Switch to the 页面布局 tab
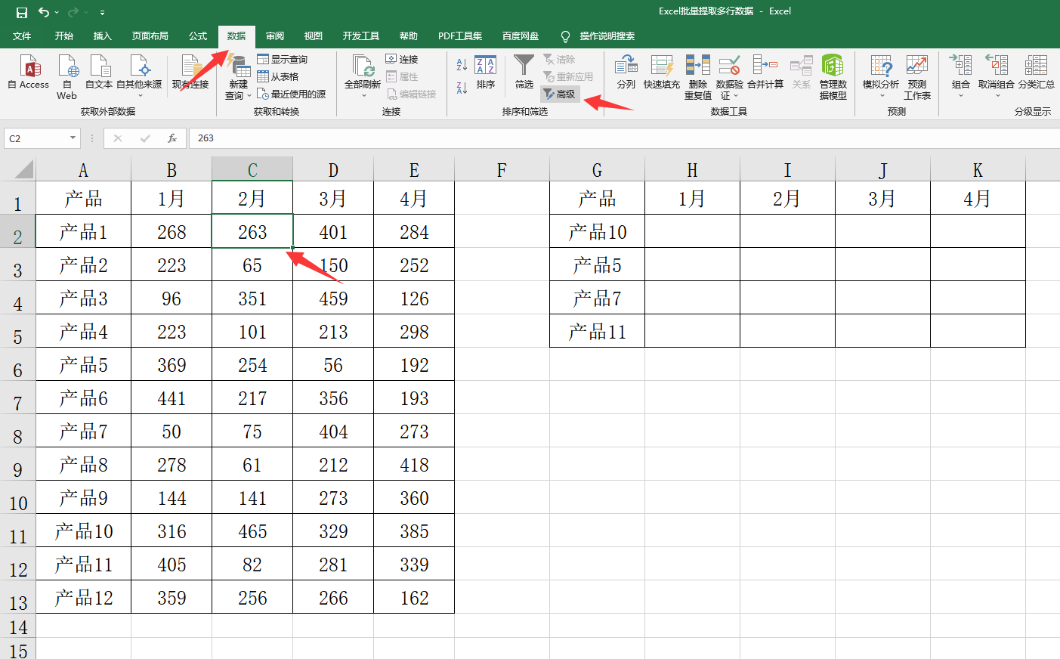Viewport: 1060px width, 659px height. [150, 36]
